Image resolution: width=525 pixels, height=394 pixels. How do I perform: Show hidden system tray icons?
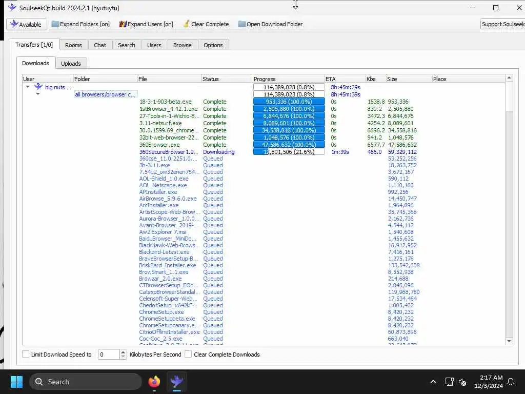(433, 382)
